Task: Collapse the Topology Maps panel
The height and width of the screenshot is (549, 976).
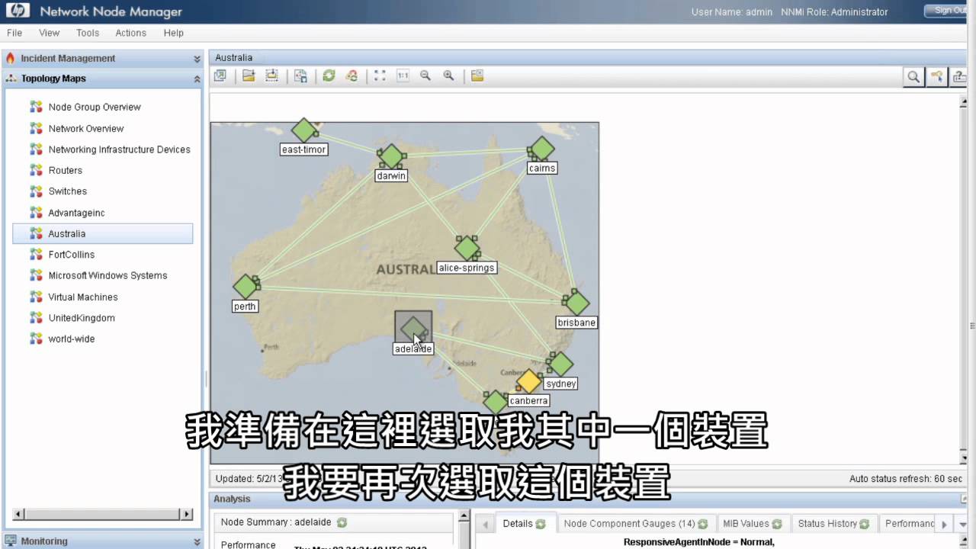Action: point(197,79)
